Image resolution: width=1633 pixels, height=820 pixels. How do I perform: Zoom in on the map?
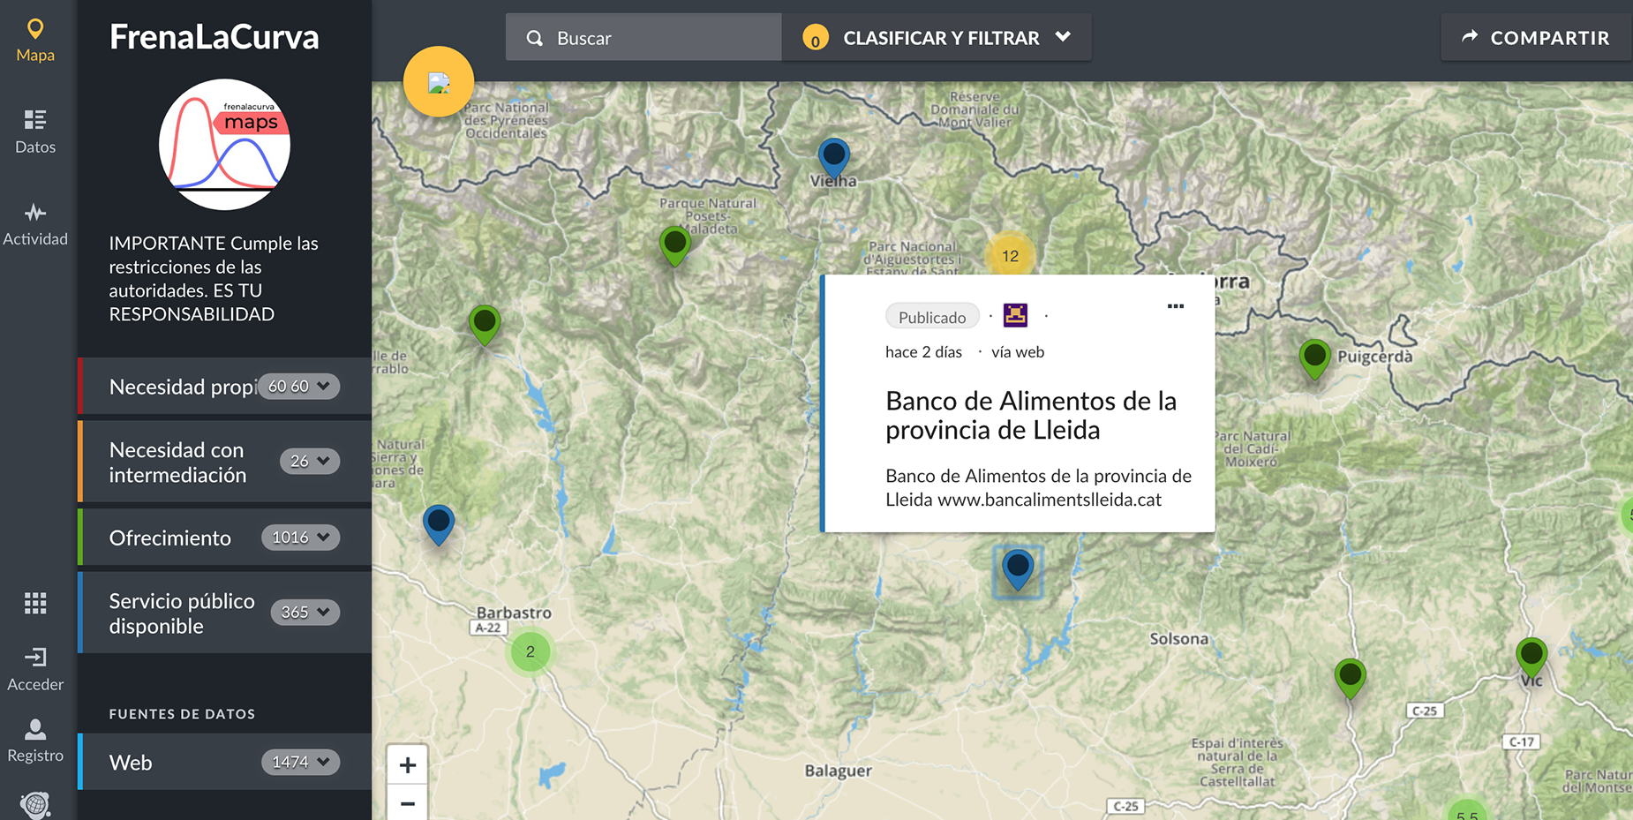click(x=407, y=764)
